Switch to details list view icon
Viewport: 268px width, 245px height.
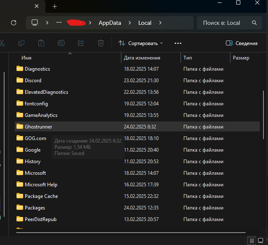click(252, 241)
